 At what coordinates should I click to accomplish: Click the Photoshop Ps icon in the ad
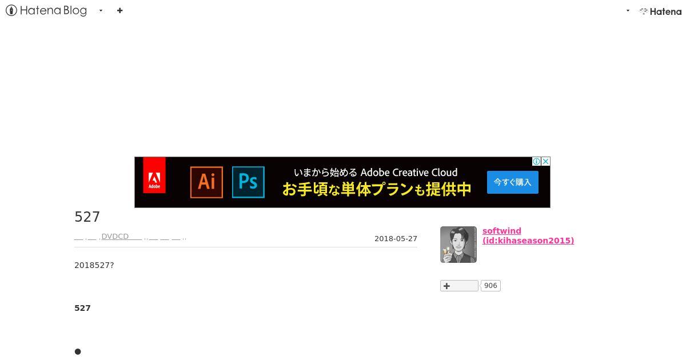pos(248,182)
